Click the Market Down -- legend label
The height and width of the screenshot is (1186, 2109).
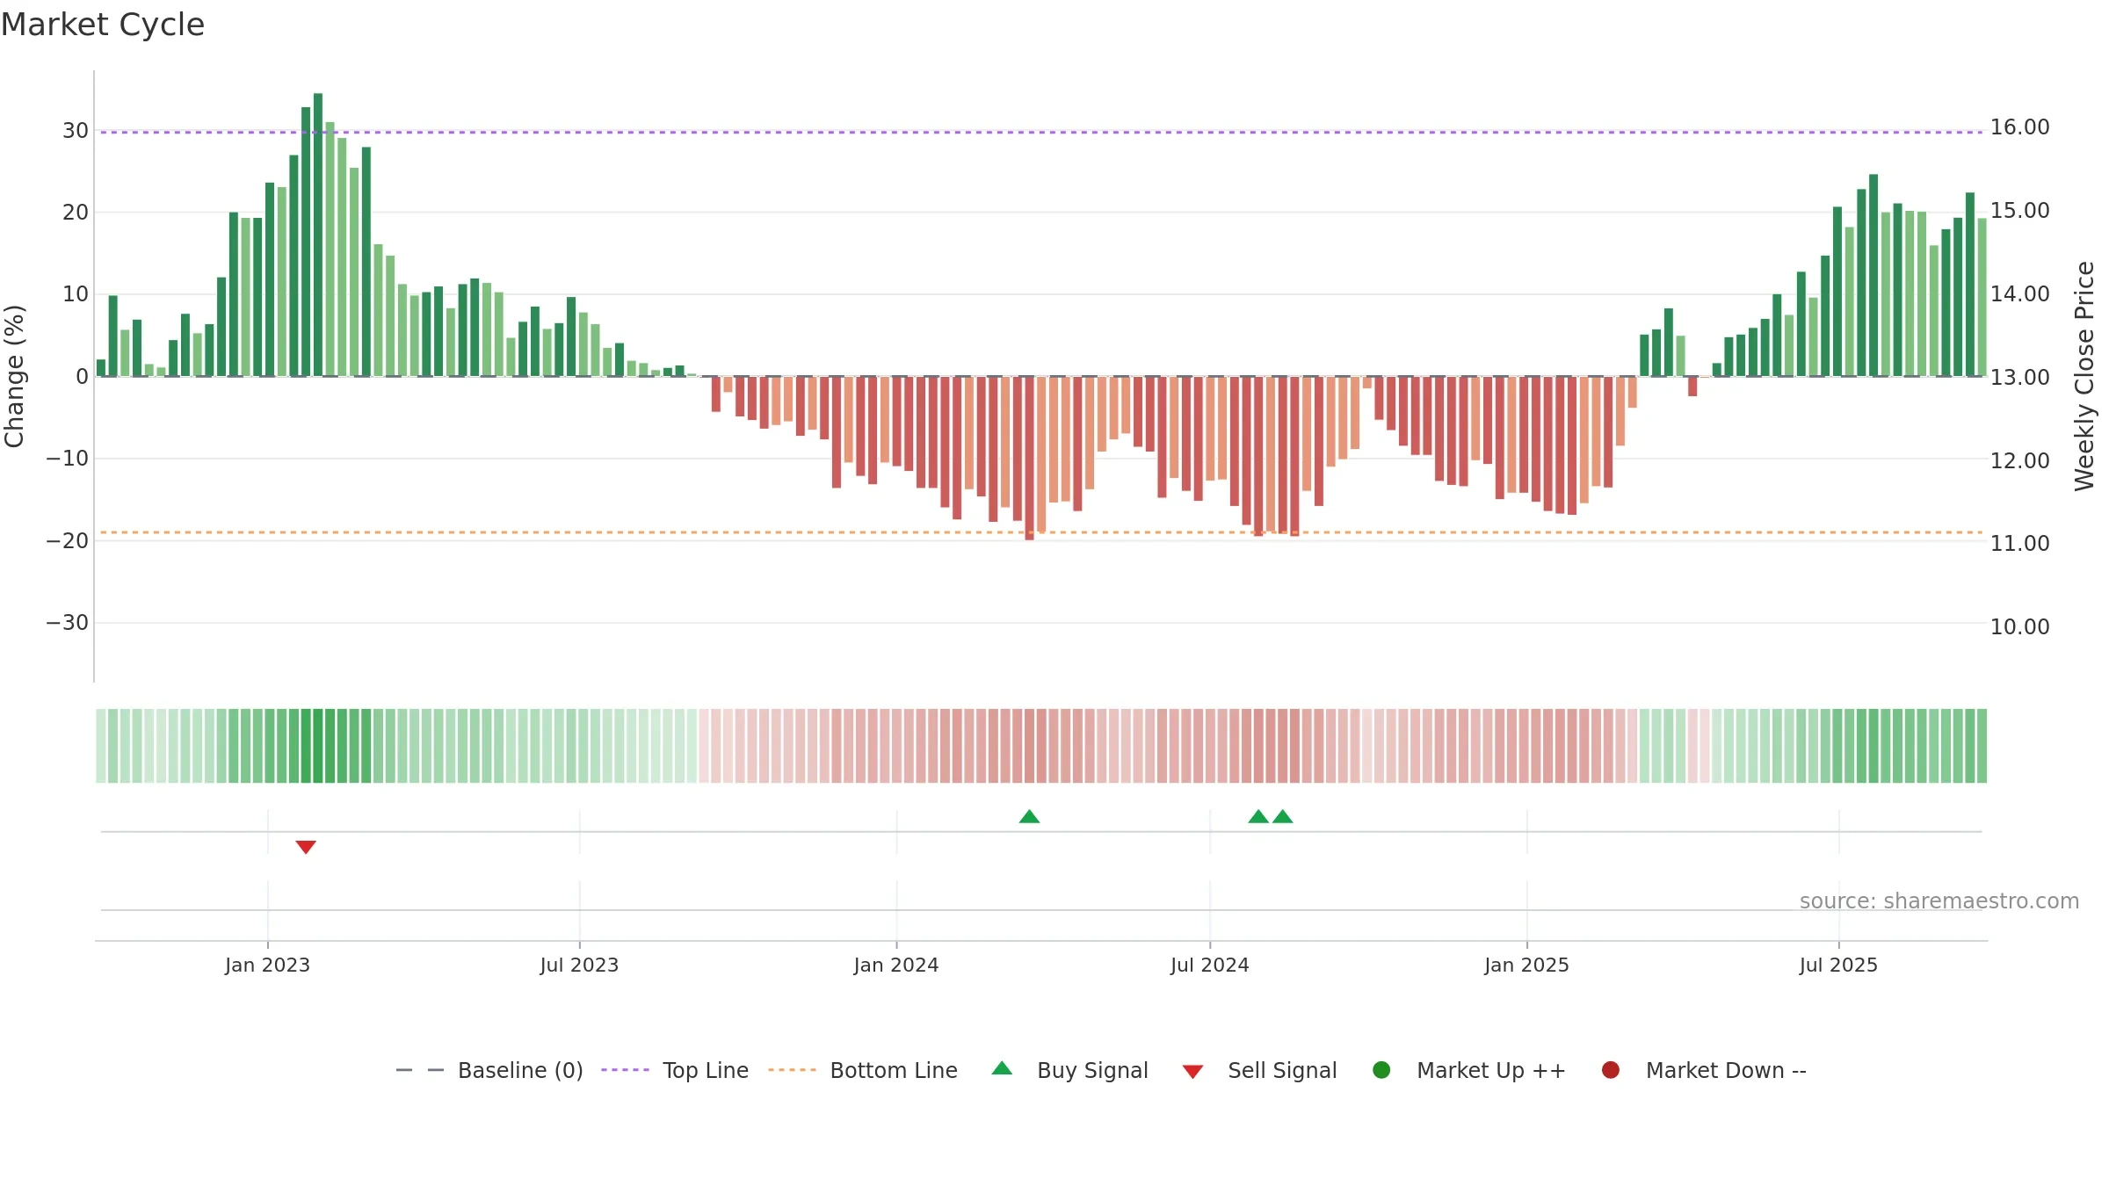pyautogui.click(x=1726, y=1070)
